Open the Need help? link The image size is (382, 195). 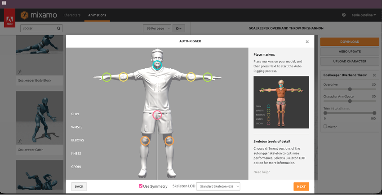click(x=262, y=172)
